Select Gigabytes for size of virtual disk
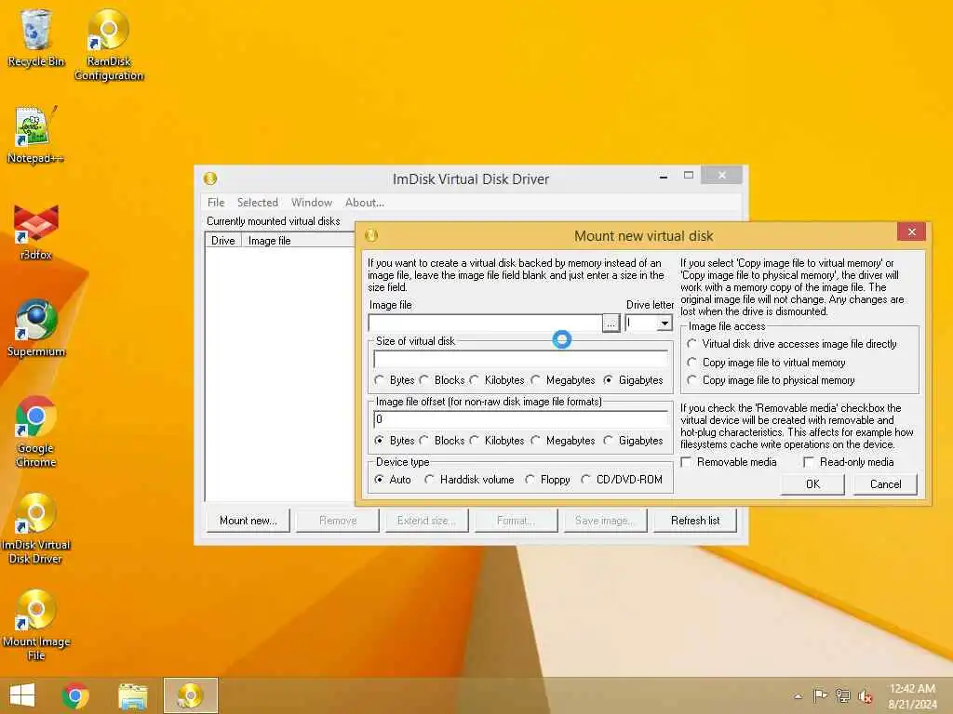The width and height of the screenshot is (953, 714). [633, 380]
